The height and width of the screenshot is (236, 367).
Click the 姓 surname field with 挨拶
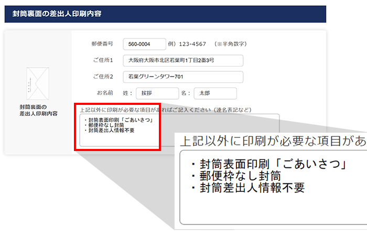(157, 93)
